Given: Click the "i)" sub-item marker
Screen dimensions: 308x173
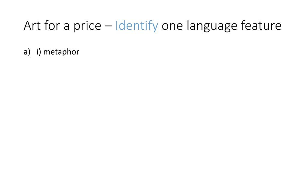Looking at the screenshot, I should 39,52.
